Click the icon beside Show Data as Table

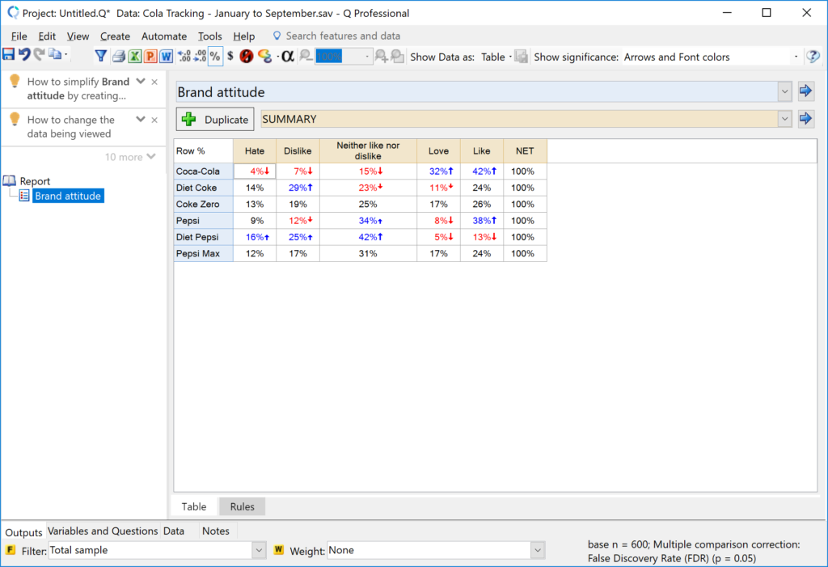522,56
